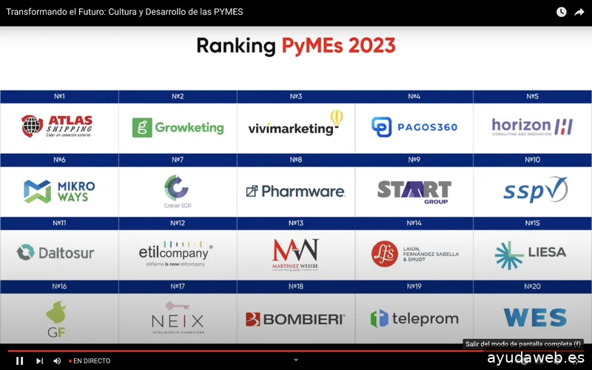Click the 'Nº5' ranking header
Screen dimensions: 592x370
pos(532,97)
